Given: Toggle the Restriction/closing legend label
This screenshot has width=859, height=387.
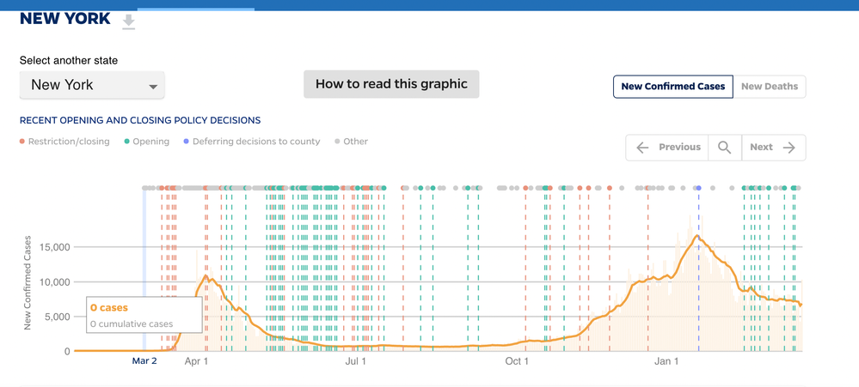Looking at the screenshot, I should 69,142.
